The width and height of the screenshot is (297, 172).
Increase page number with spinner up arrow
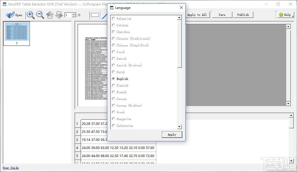pos(73,14)
